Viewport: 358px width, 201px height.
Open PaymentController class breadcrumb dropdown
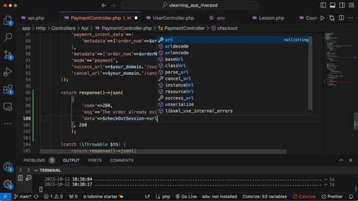pos(182,28)
